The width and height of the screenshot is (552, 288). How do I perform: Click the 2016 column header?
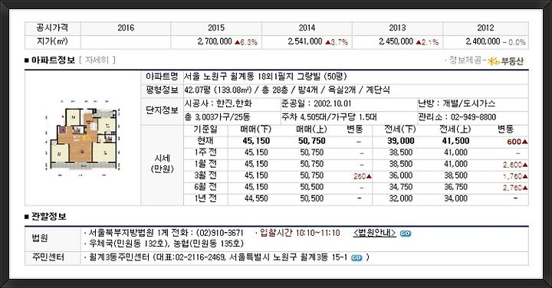coord(126,28)
